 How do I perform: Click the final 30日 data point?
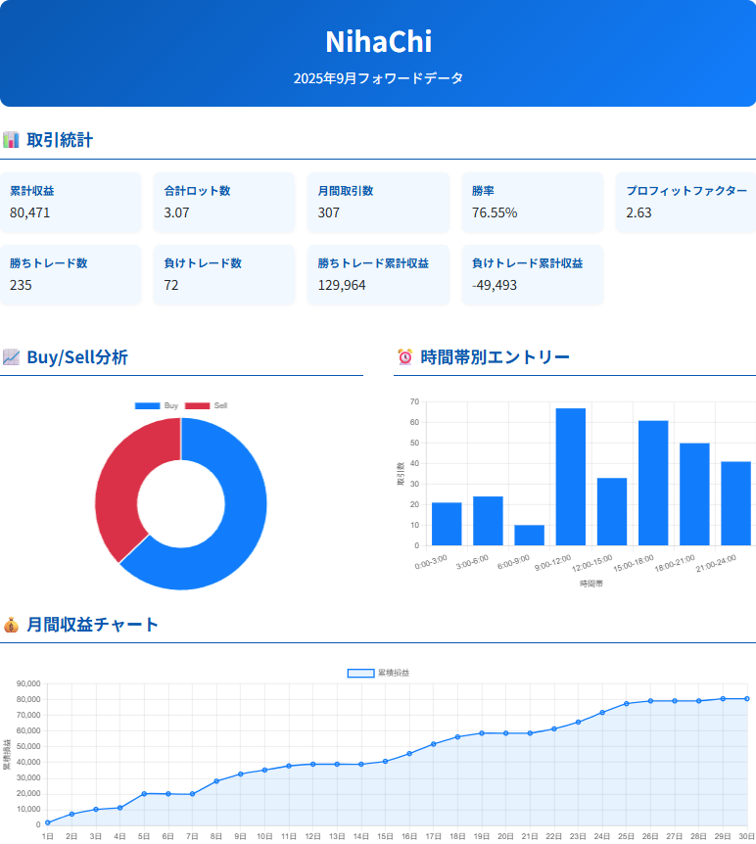[746, 698]
